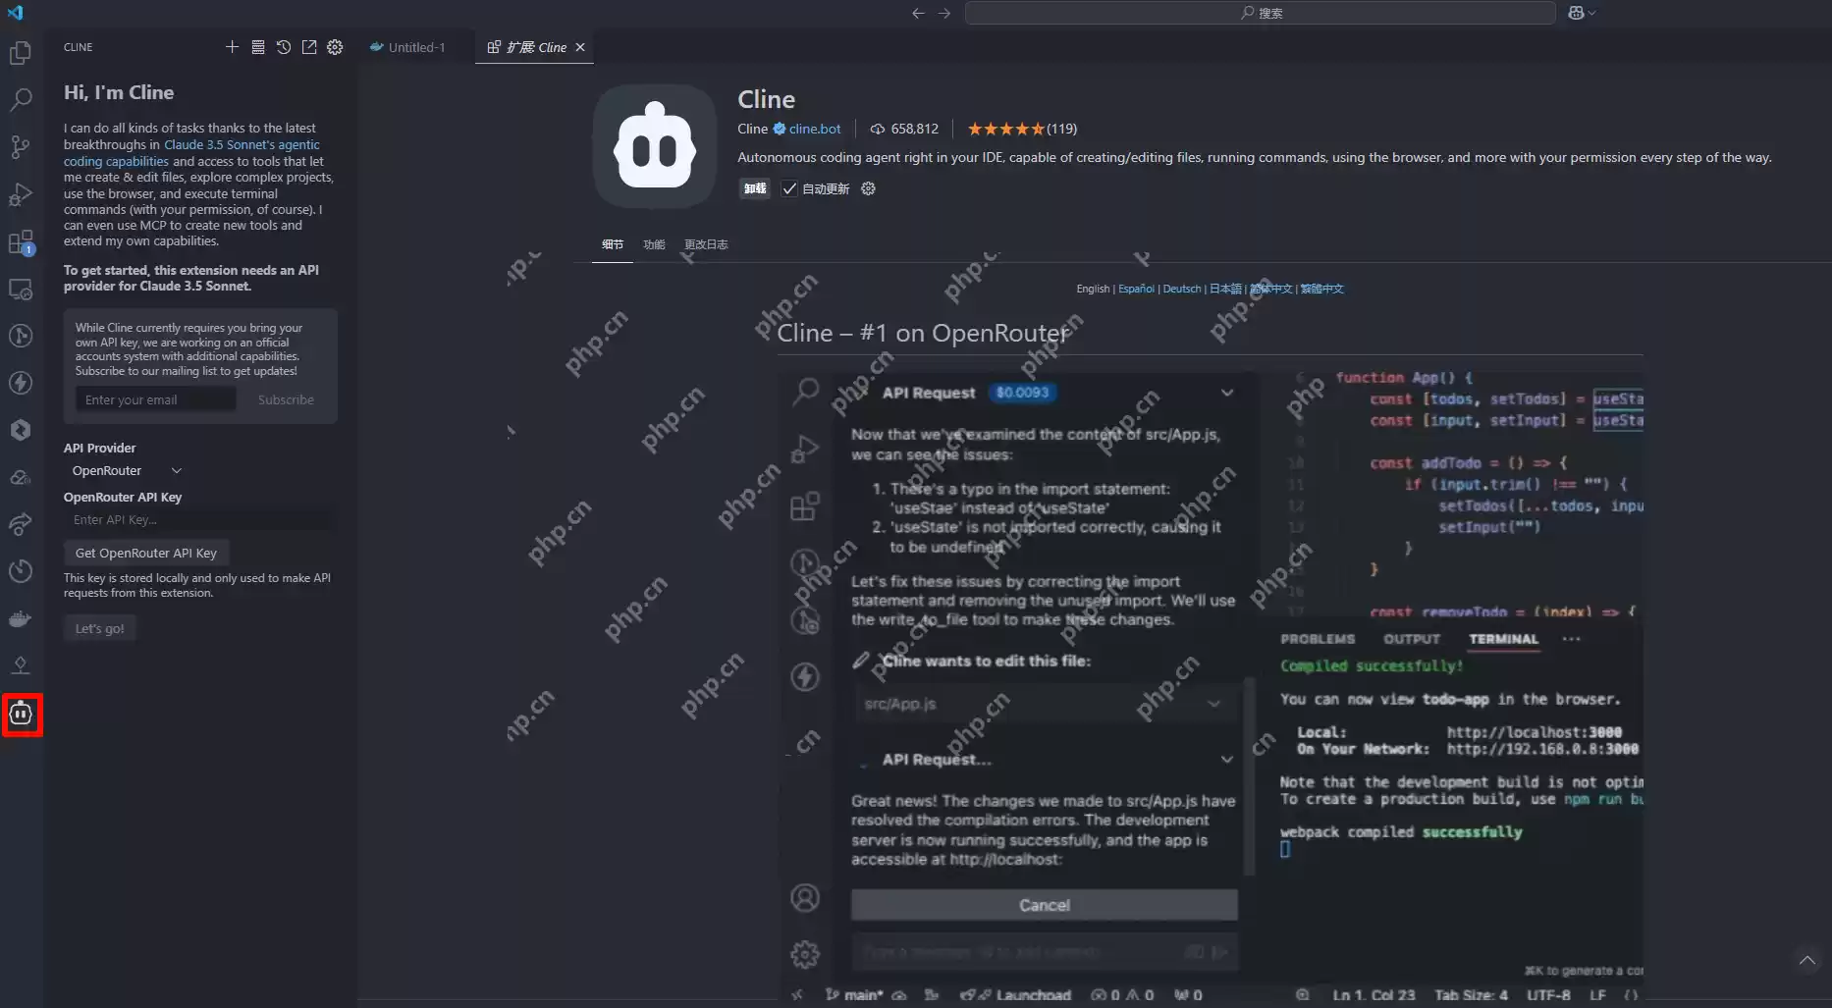
Task: Open the Search view in activity bar
Action: tap(21, 100)
